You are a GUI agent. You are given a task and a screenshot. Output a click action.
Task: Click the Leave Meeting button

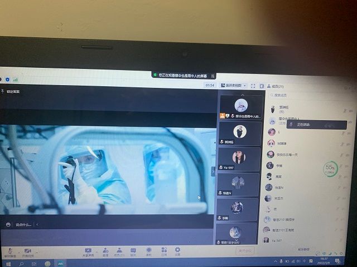[x=245, y=251]
